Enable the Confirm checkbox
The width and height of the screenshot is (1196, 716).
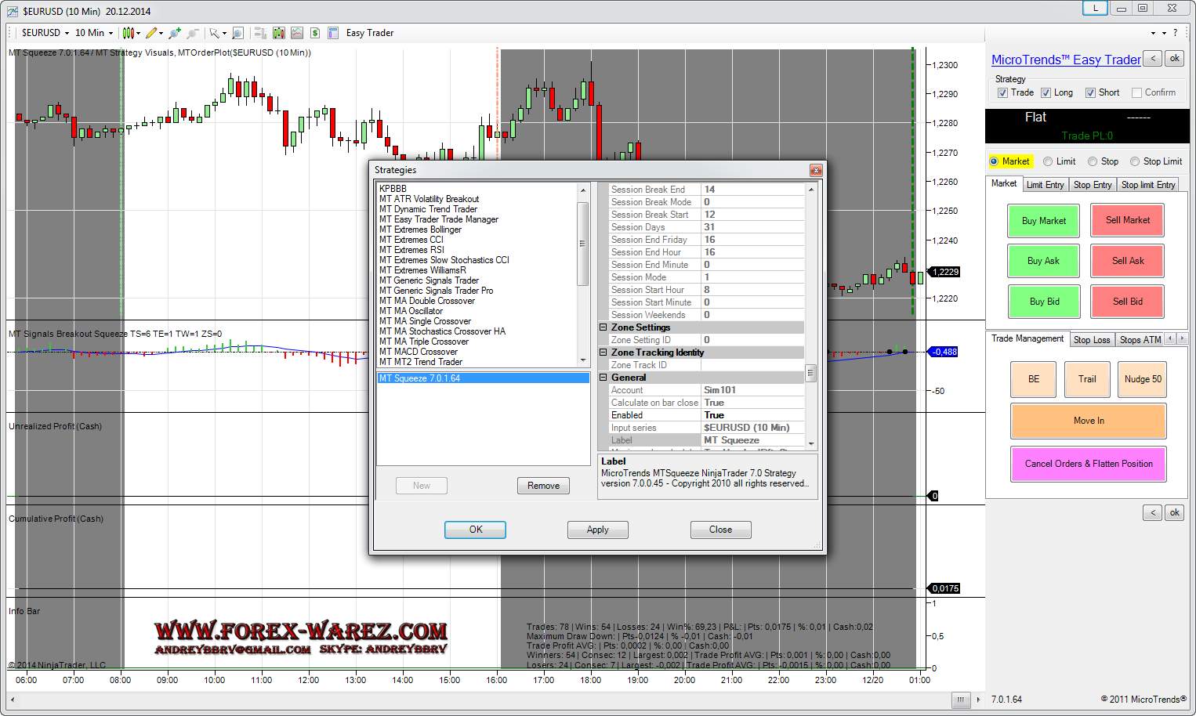(x=1136, y=93)
